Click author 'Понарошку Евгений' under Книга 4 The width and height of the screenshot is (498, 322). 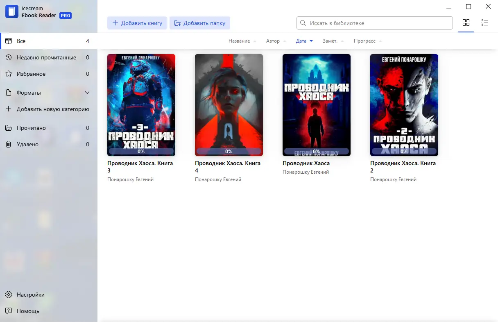218,179
